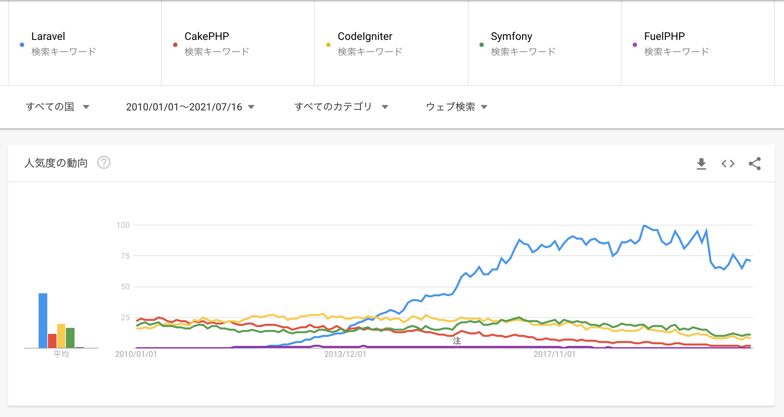
Task: Select the Laravel search term card
Action: tap(85, 43)
